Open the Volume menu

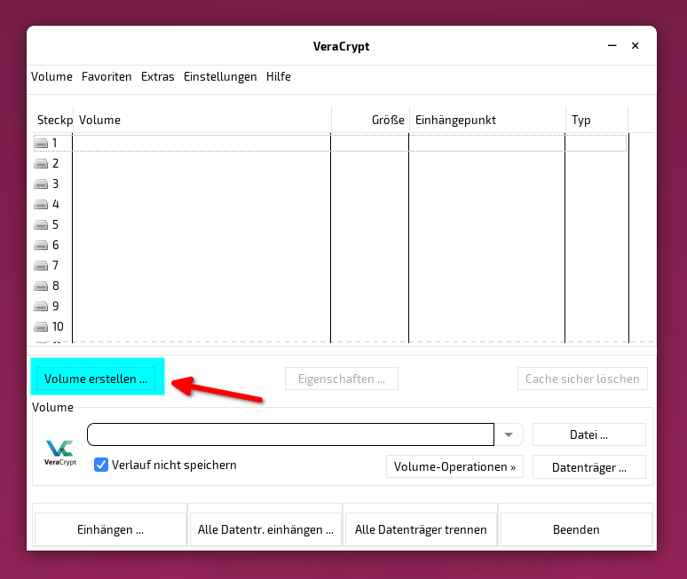[51, 76]
